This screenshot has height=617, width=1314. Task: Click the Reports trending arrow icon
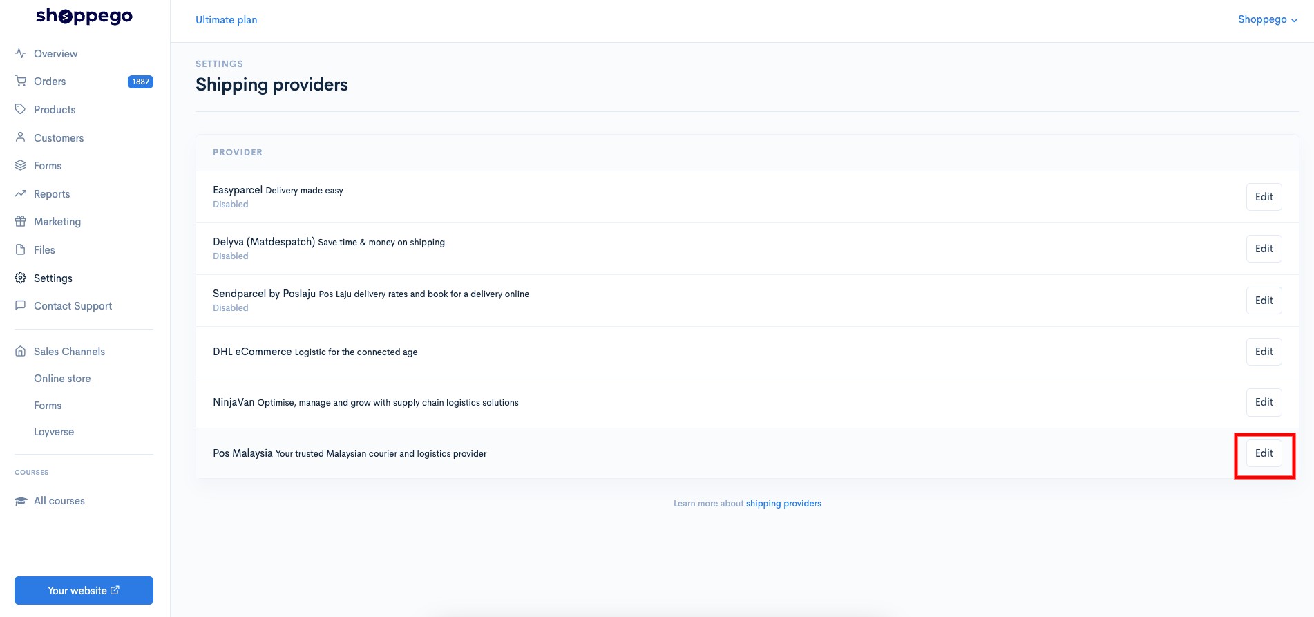(x=21, y=193)
